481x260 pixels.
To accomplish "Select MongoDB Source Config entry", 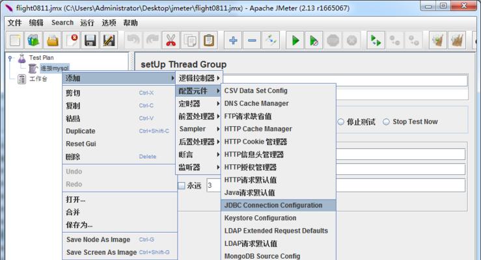I will point(278,255).
